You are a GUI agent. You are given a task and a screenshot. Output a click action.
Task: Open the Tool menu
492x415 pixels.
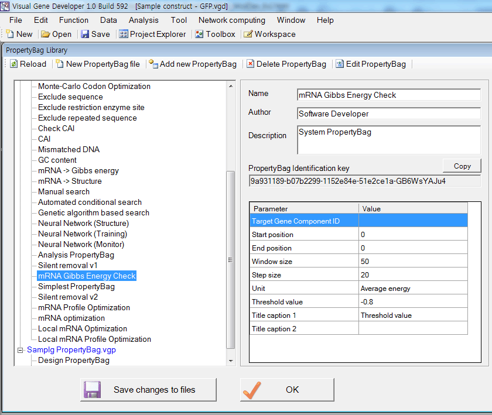coord(179,20)
